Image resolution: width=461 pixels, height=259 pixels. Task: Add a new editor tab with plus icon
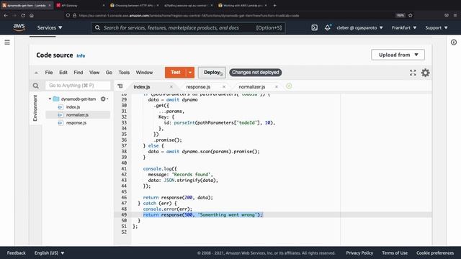pos(289,86)
